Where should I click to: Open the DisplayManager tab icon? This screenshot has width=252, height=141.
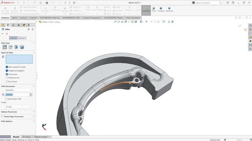click(x=24, y=25)
